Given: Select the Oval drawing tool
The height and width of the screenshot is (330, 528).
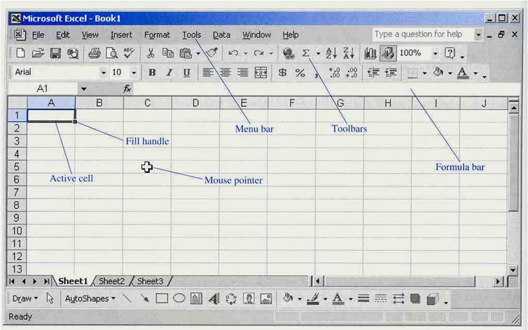Looking at the screenshot, I should tap(179, 298).
